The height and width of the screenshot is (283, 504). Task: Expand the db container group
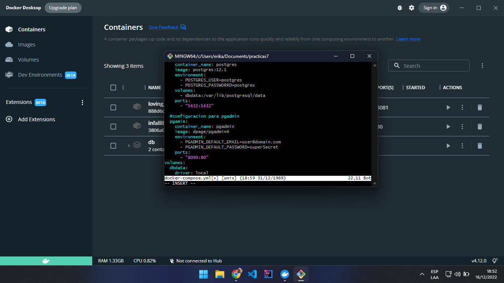pyautogui.click(x=128, y=146)
